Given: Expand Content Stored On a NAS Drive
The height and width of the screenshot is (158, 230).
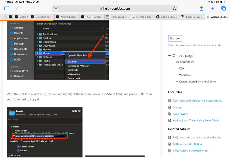Looking at the screenshot, I should pyautogui.click(x=177, y=81).
